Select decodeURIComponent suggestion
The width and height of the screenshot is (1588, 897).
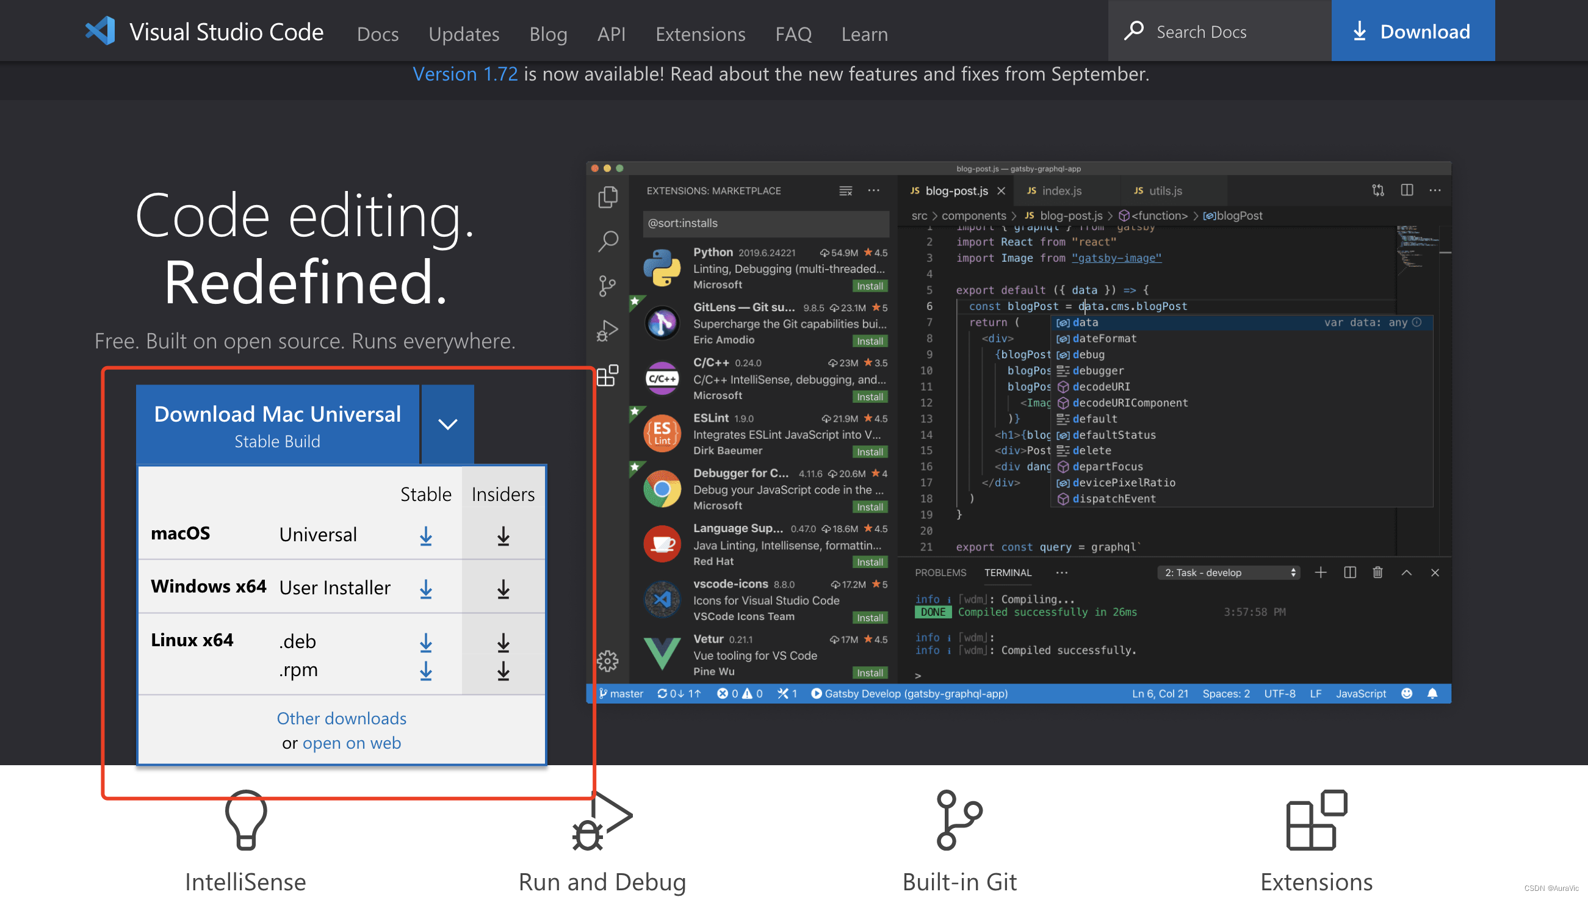pos(1241,403)
